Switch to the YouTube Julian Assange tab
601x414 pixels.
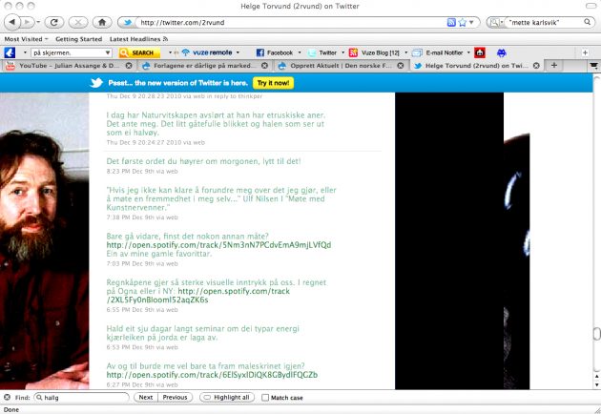[69, 66]
